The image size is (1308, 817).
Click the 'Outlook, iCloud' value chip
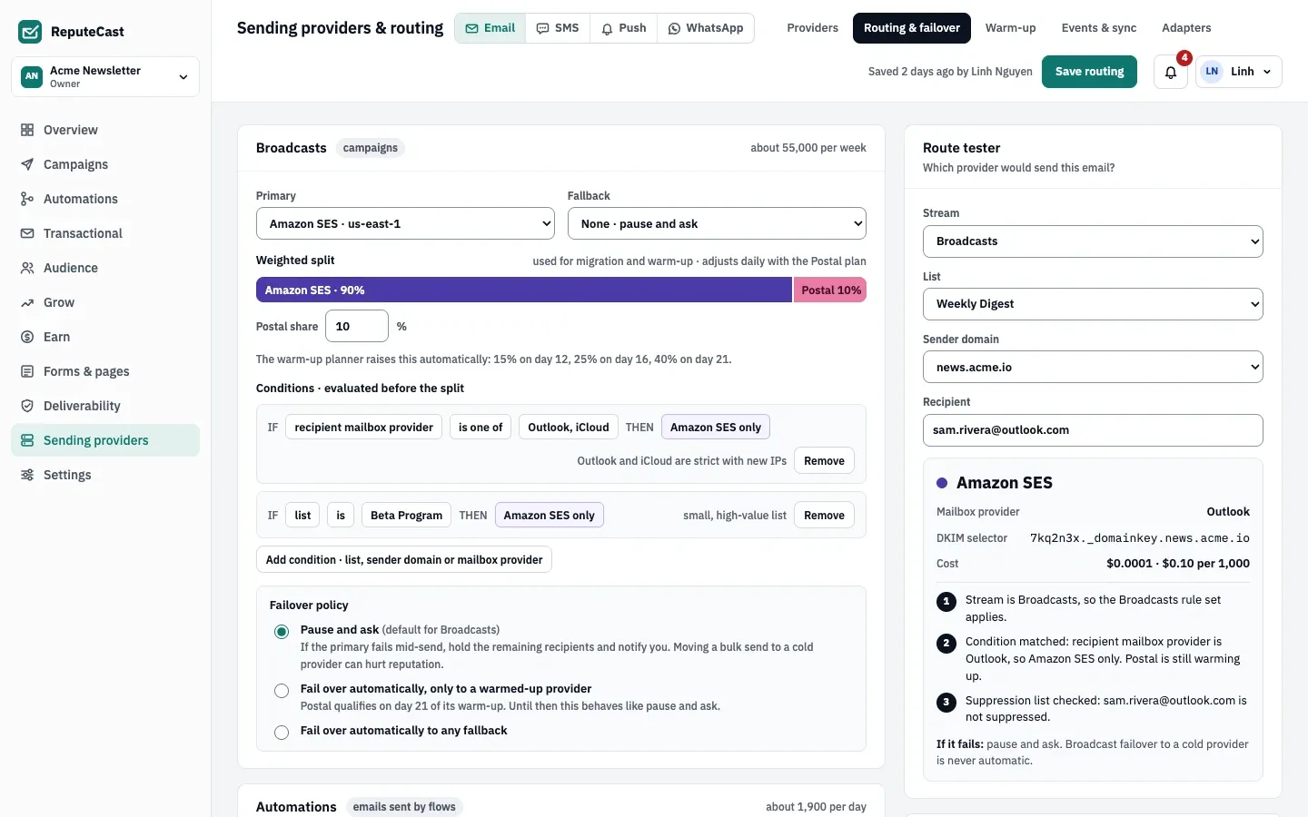pyautogui.click(x=569, y=427)
